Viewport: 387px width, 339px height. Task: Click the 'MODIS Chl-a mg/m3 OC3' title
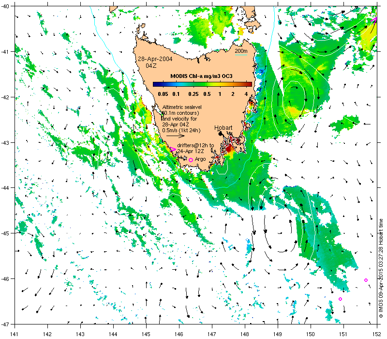point(201,76)
